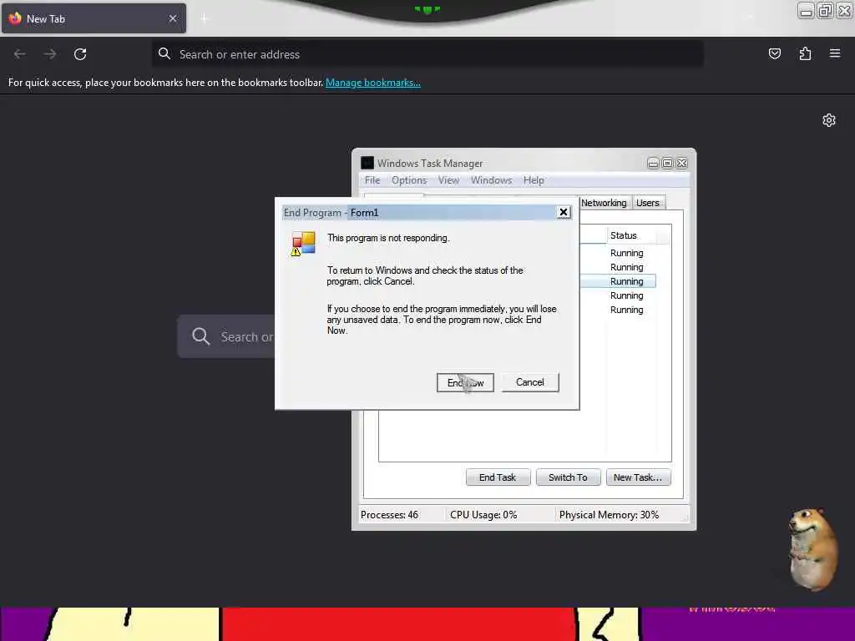Open Windows menu in Task Manager
This screenshot has height=641, width=855.
tap(491, 180)
